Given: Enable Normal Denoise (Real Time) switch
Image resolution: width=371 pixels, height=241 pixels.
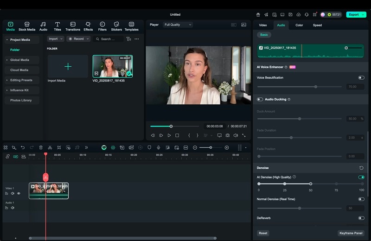Looking at the screenshot, I should 361,199.
